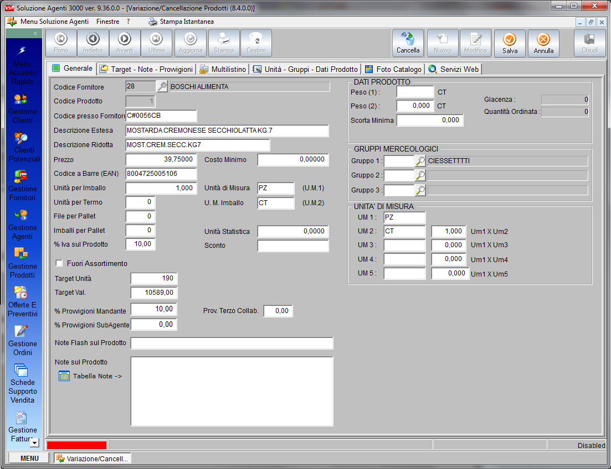Open the Tabella Note table icon

[64, 376]
